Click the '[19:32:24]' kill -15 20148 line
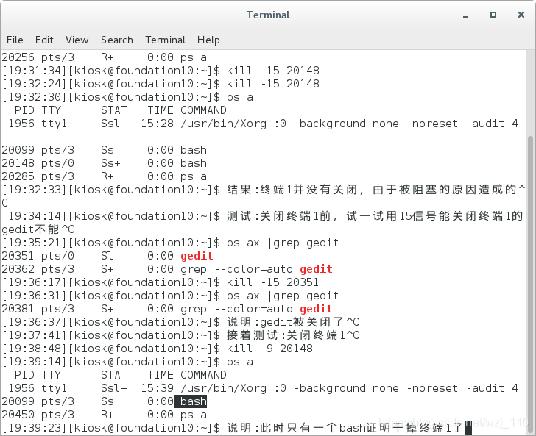This screenshot has width=536, height=436. 161,84
